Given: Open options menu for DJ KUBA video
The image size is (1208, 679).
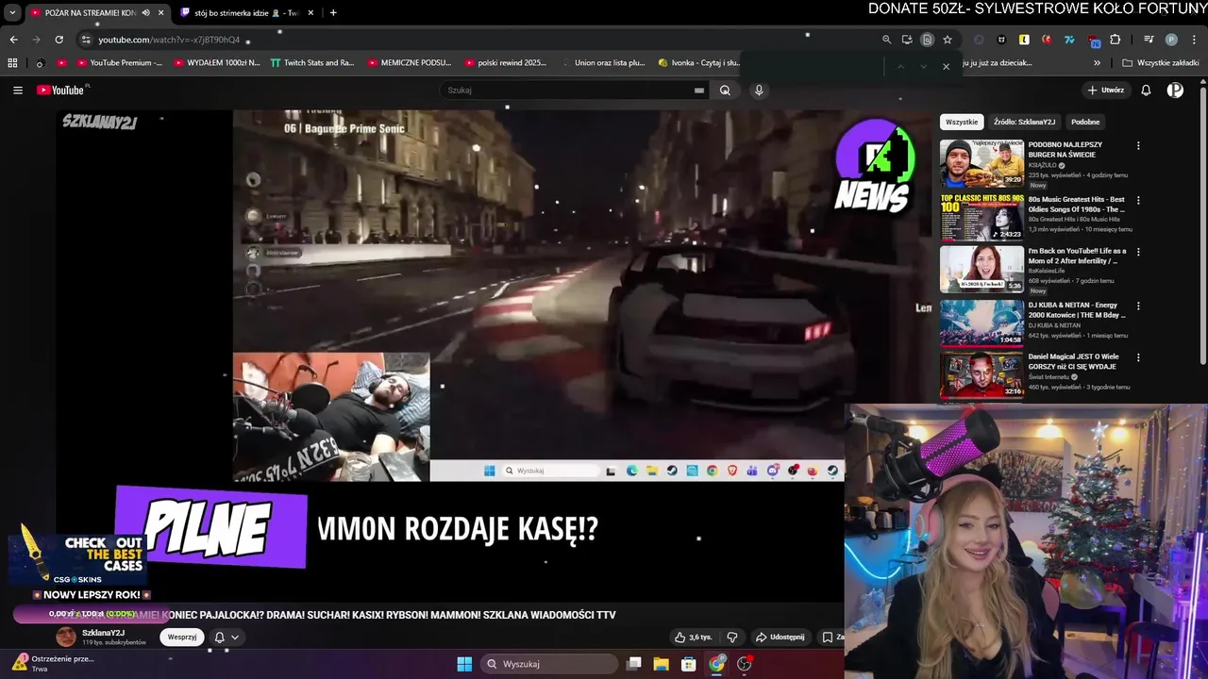Looking at the screenshot, I should coord(1138,306).
